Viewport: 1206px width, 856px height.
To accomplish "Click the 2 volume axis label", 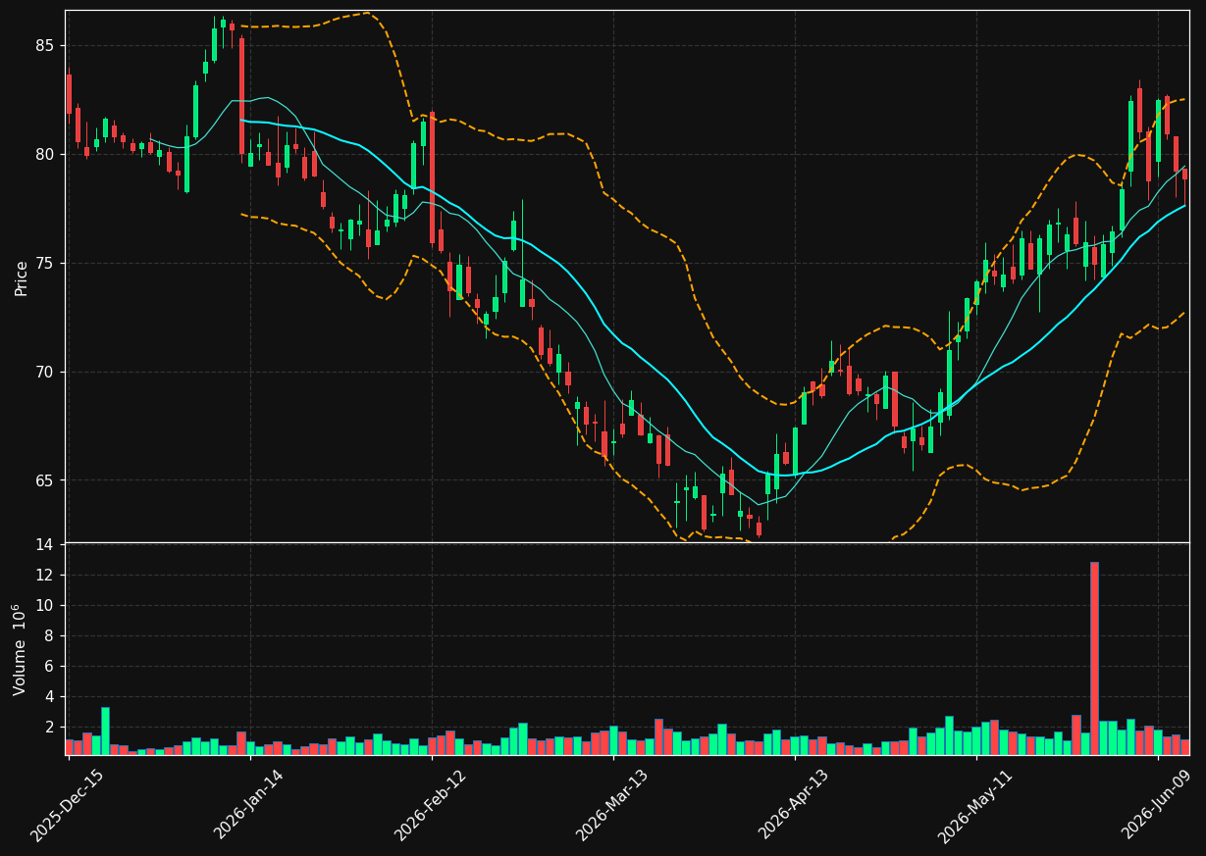I will click(49, 728).
